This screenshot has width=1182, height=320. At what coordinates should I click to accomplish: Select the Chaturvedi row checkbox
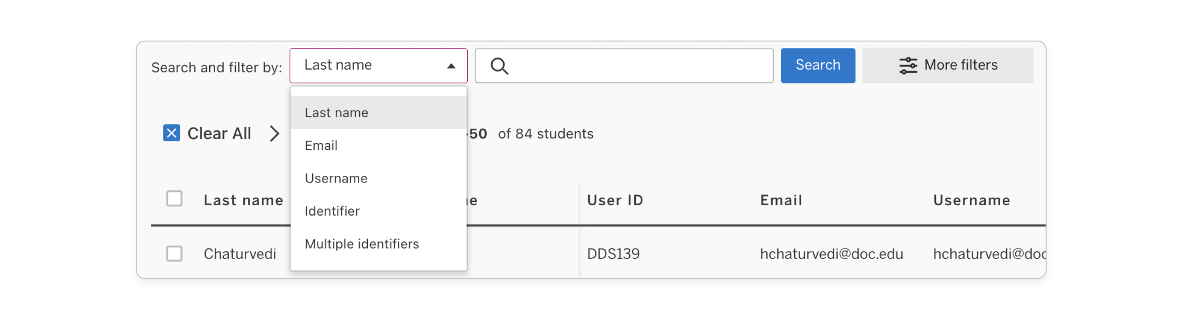(174, 254)
